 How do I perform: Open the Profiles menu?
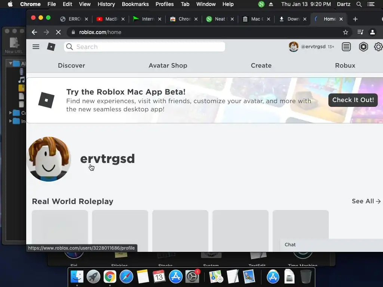(x=165, y=4)
